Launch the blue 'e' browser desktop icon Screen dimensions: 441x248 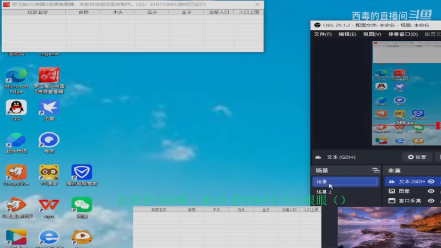(49, 238)
